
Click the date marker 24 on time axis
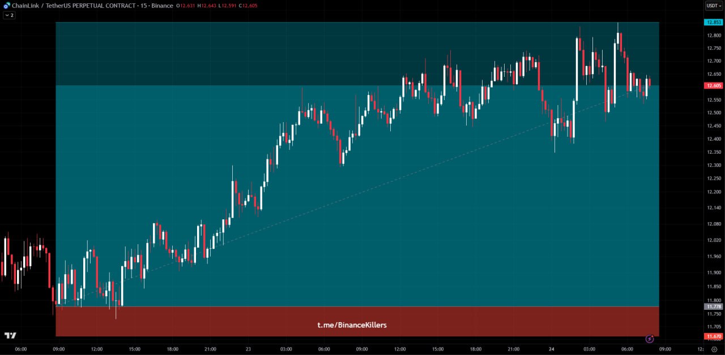(551, 349)
